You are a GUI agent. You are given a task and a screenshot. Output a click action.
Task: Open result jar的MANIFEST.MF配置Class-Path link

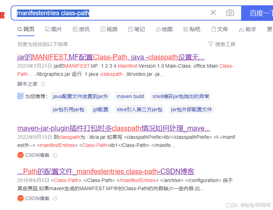coord(111,57)
